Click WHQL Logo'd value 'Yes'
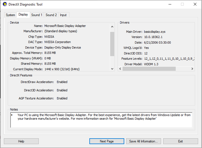 tap(146, 48)
